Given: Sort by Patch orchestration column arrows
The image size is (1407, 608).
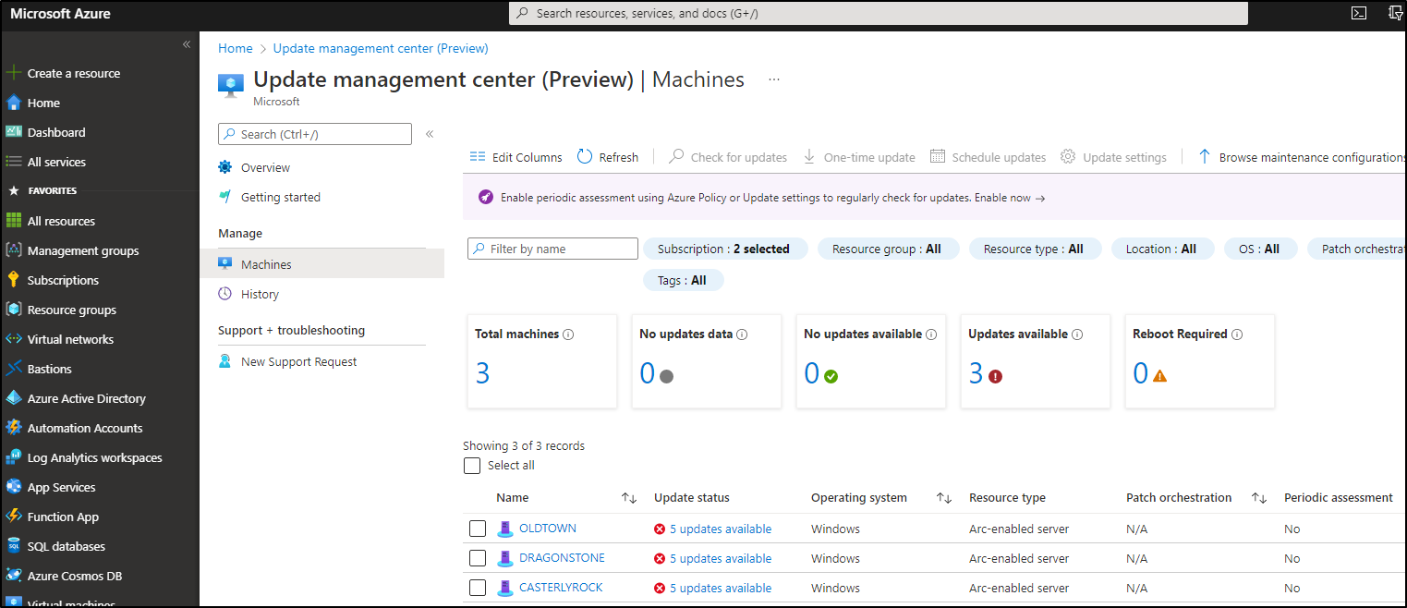Looking at the screenshot, I should (1259, 498).
